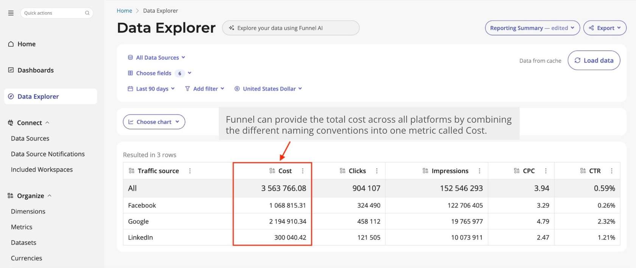The width and height of the screenshot is (636, 268).
Task: Open Traffic source column options menu
Action: pyautogui.click(x=190, y=171)
